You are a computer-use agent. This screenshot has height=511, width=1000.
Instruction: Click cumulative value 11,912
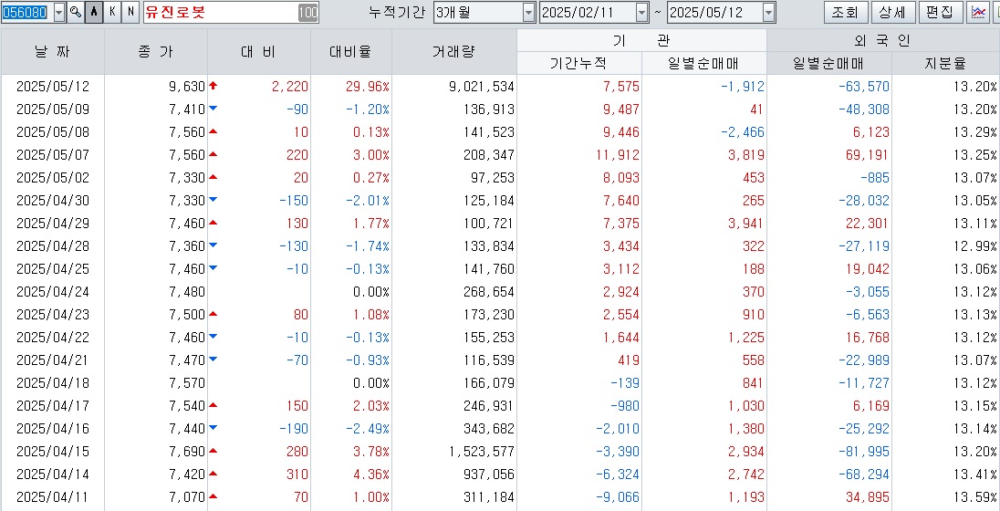tap(617, 155)
